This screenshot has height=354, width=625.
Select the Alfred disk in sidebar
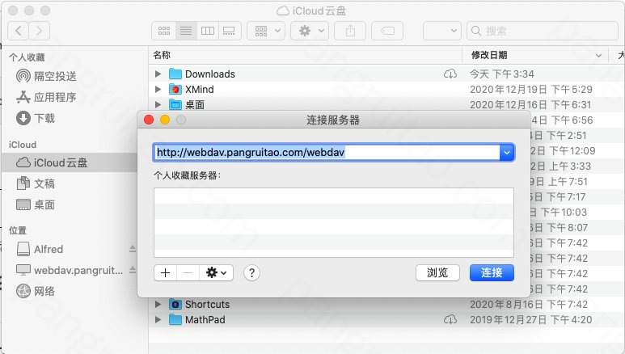point(40,249)
